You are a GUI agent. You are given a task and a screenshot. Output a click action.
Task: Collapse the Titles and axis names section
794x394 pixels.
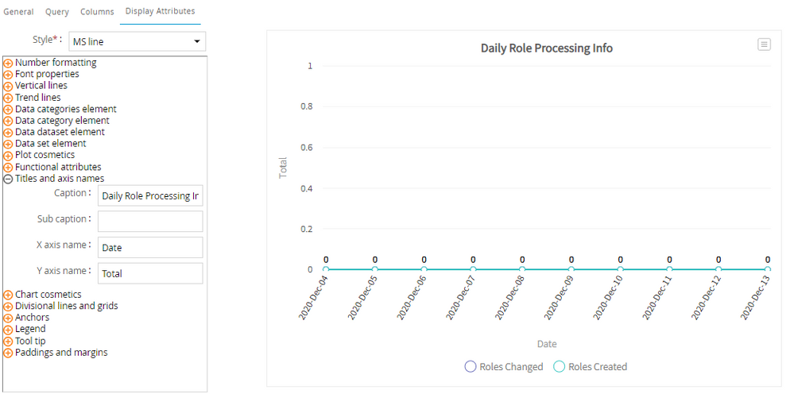click(9, 180)
